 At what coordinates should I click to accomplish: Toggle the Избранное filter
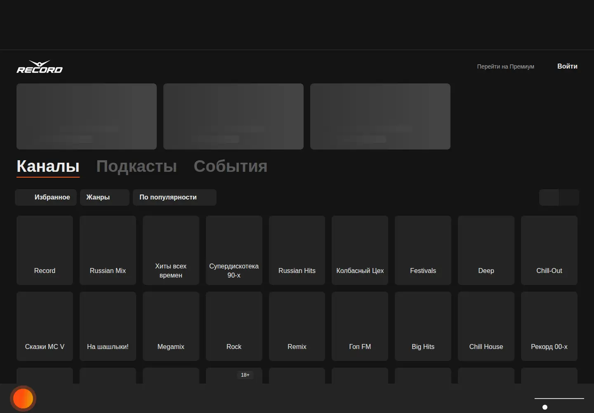46,197
